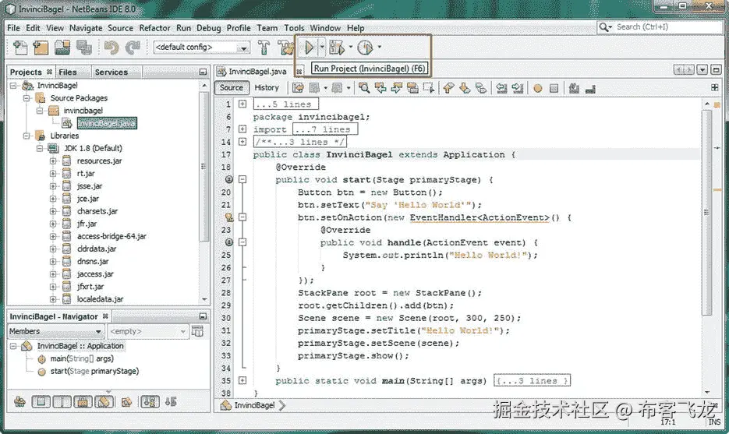Viewport: 729px width, 434px height.
Task: Click the Find Next Occurrence icon
Action: click(397, 88)
